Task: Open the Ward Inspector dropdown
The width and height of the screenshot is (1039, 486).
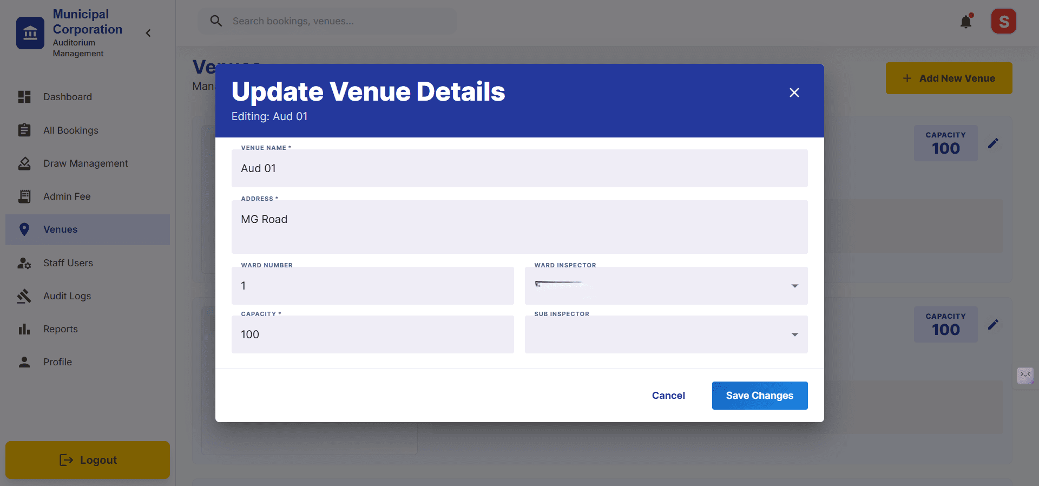Action: (x=666, y=286)
